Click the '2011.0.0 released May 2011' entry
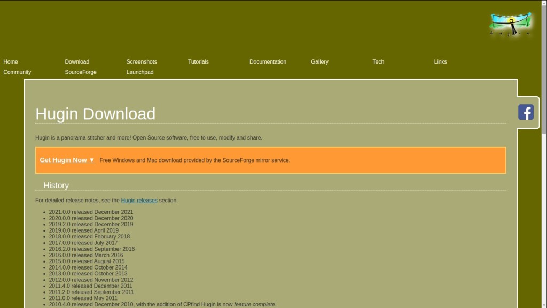547x308 pixels. pyautogui.click(x=83, y=298)
